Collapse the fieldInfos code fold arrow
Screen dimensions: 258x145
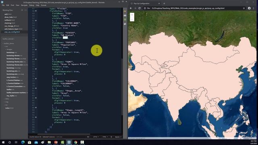tap(36, 11)
